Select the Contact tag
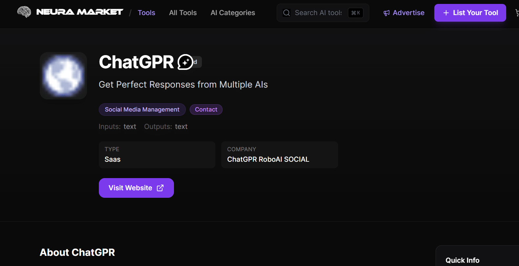The image size is (519, 266). [x=206, y=110]
